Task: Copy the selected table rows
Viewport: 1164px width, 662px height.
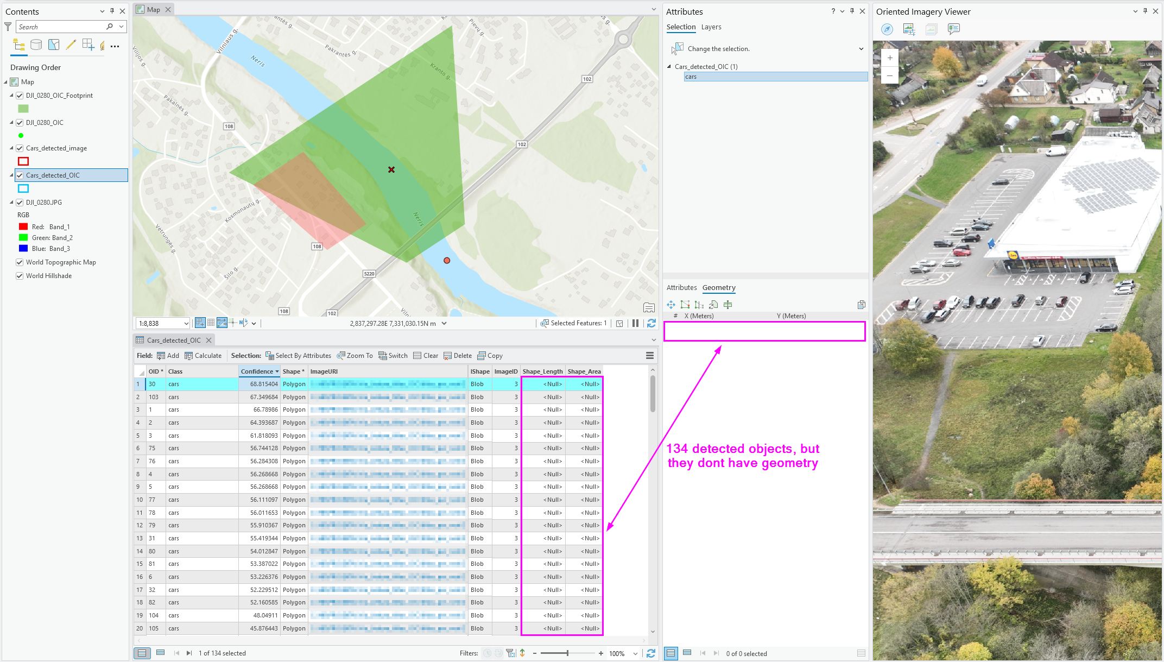Action: (490, 356)
